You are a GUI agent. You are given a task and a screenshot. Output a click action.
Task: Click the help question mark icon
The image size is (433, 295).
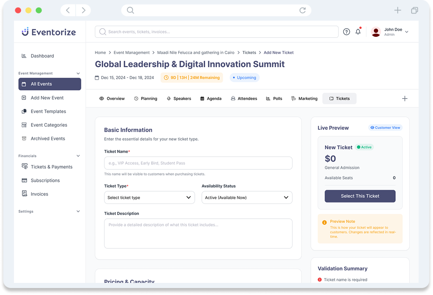(x=346, y=32)
